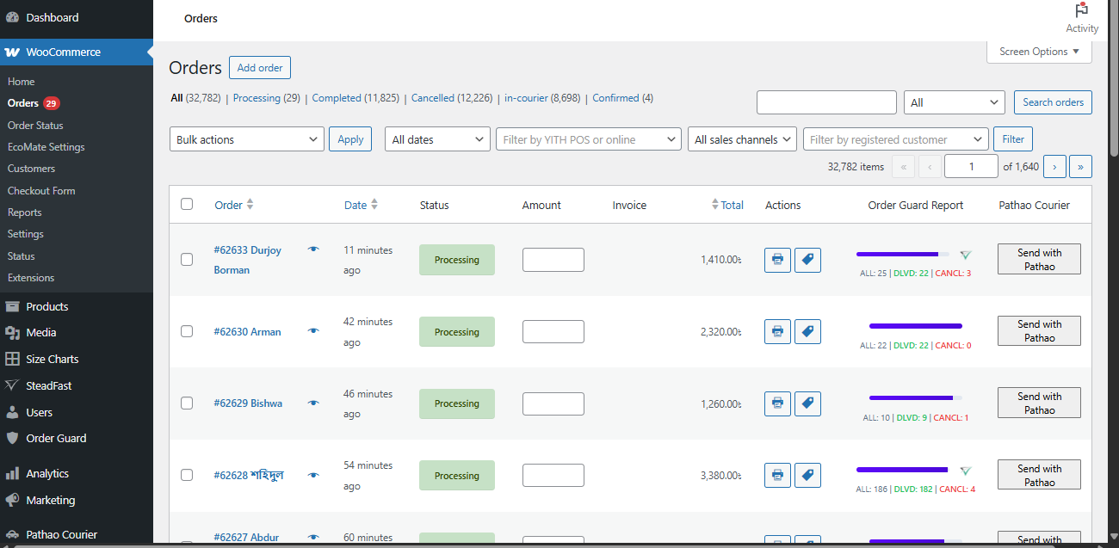Expand the Screen Options panel
The image size is (1119, 548).
click(x=1038, y=52)
